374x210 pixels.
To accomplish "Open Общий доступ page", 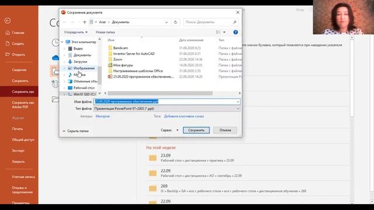I will 23,140.
